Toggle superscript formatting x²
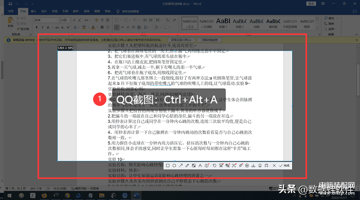The height and width of the screenshot is (200, 360). point(68,27)
